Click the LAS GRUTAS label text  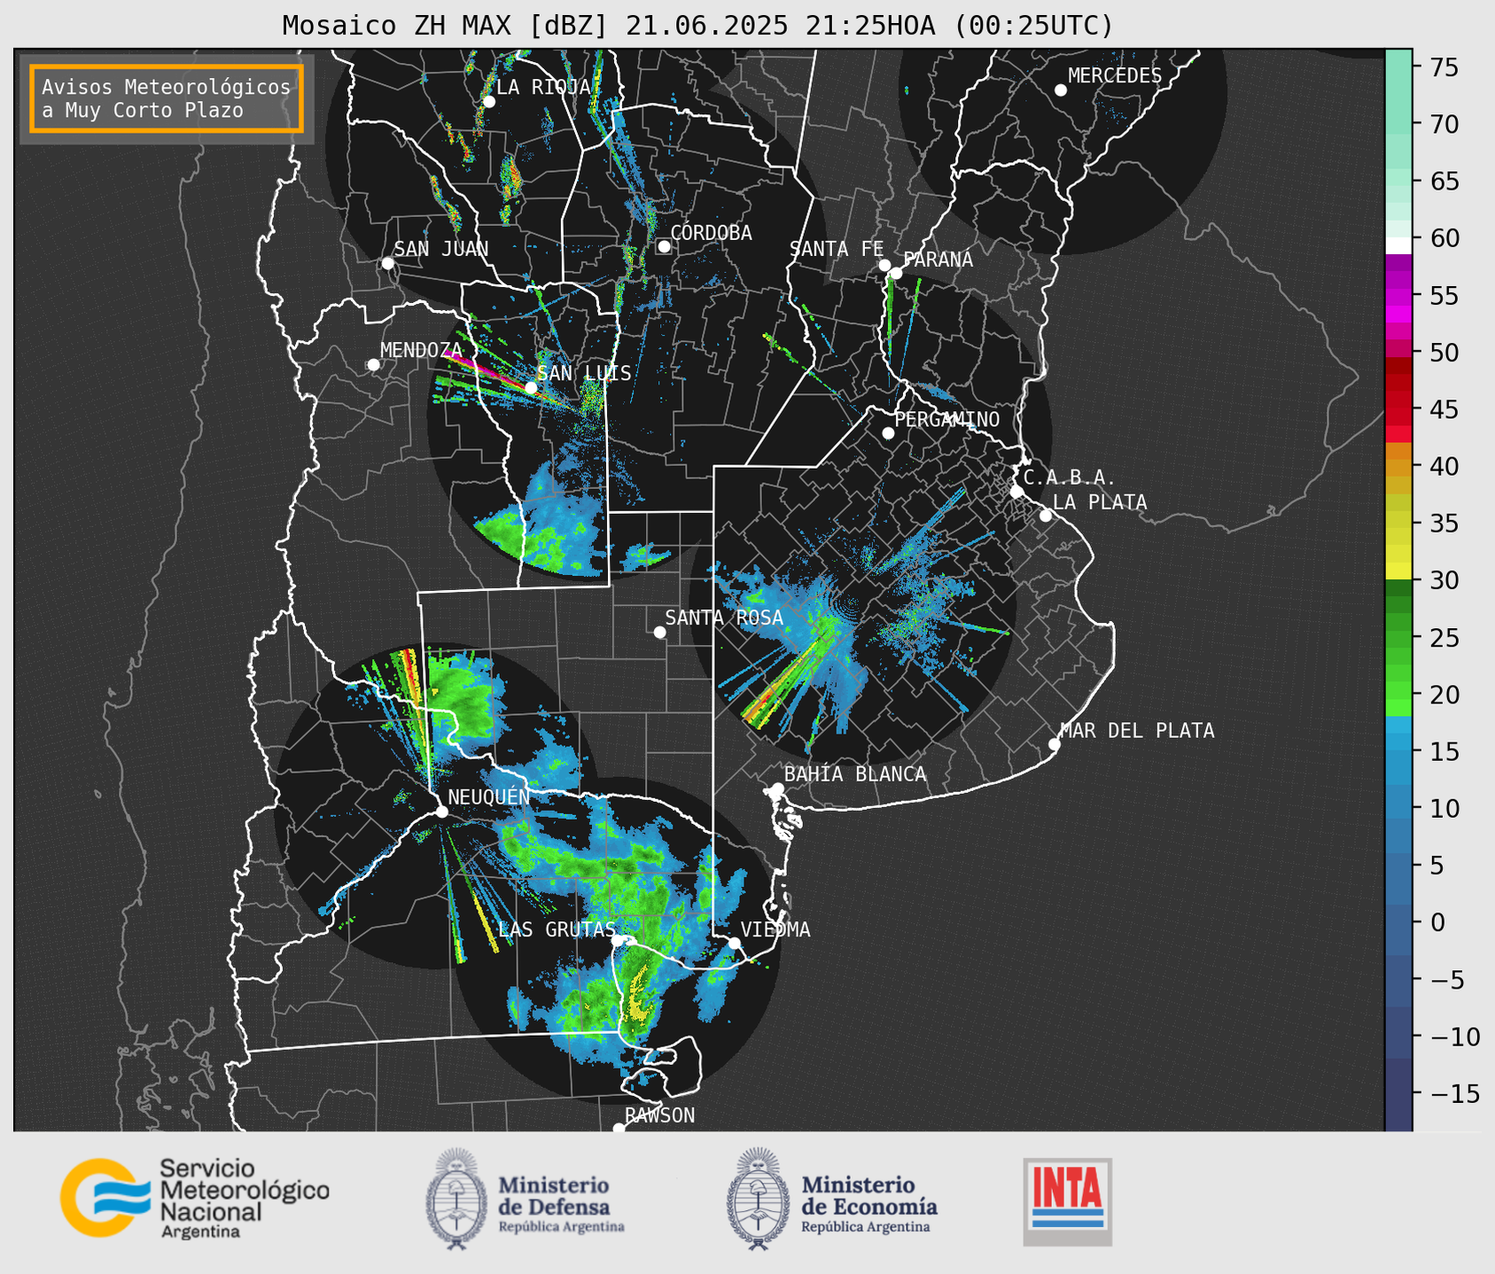[x=557, y=929]
